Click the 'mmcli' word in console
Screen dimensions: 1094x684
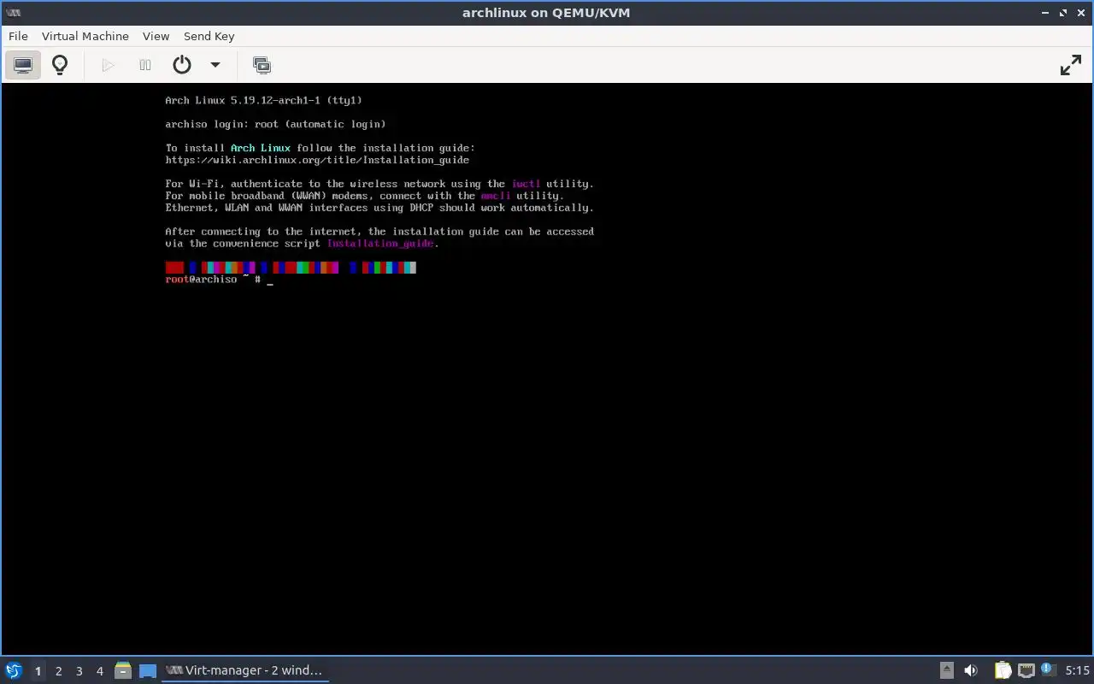[496, 196]
